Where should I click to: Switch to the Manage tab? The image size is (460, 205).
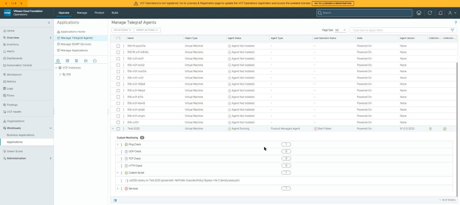click(x=82, y=13)
